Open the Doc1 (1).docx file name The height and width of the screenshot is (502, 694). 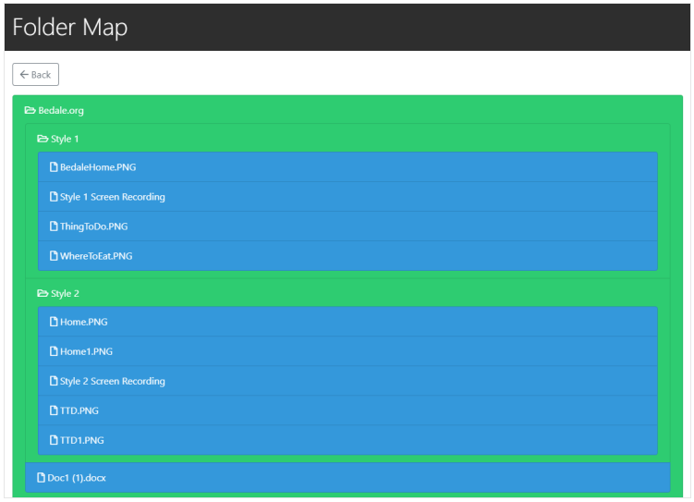click(x=77, y=478)
